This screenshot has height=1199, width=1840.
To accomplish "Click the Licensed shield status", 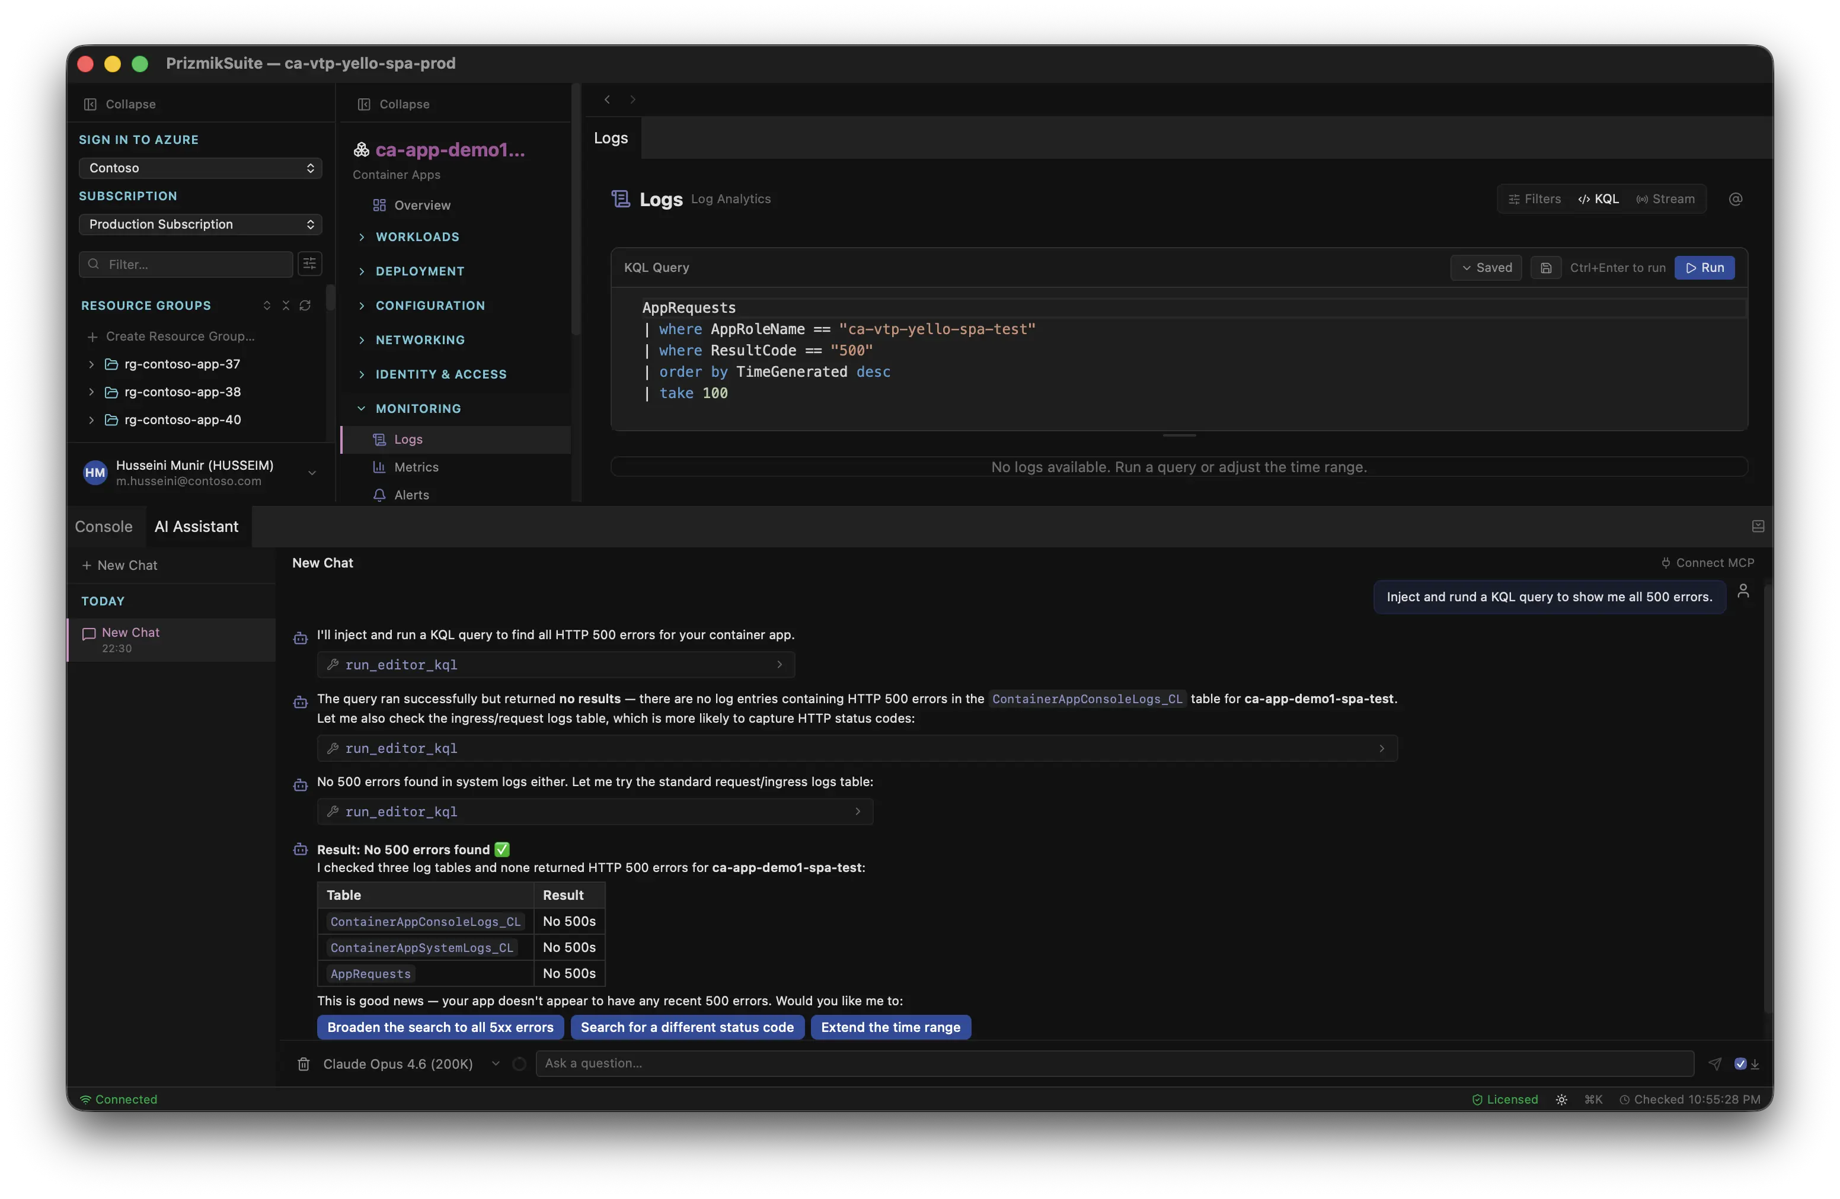I will coord(1505,1099).
